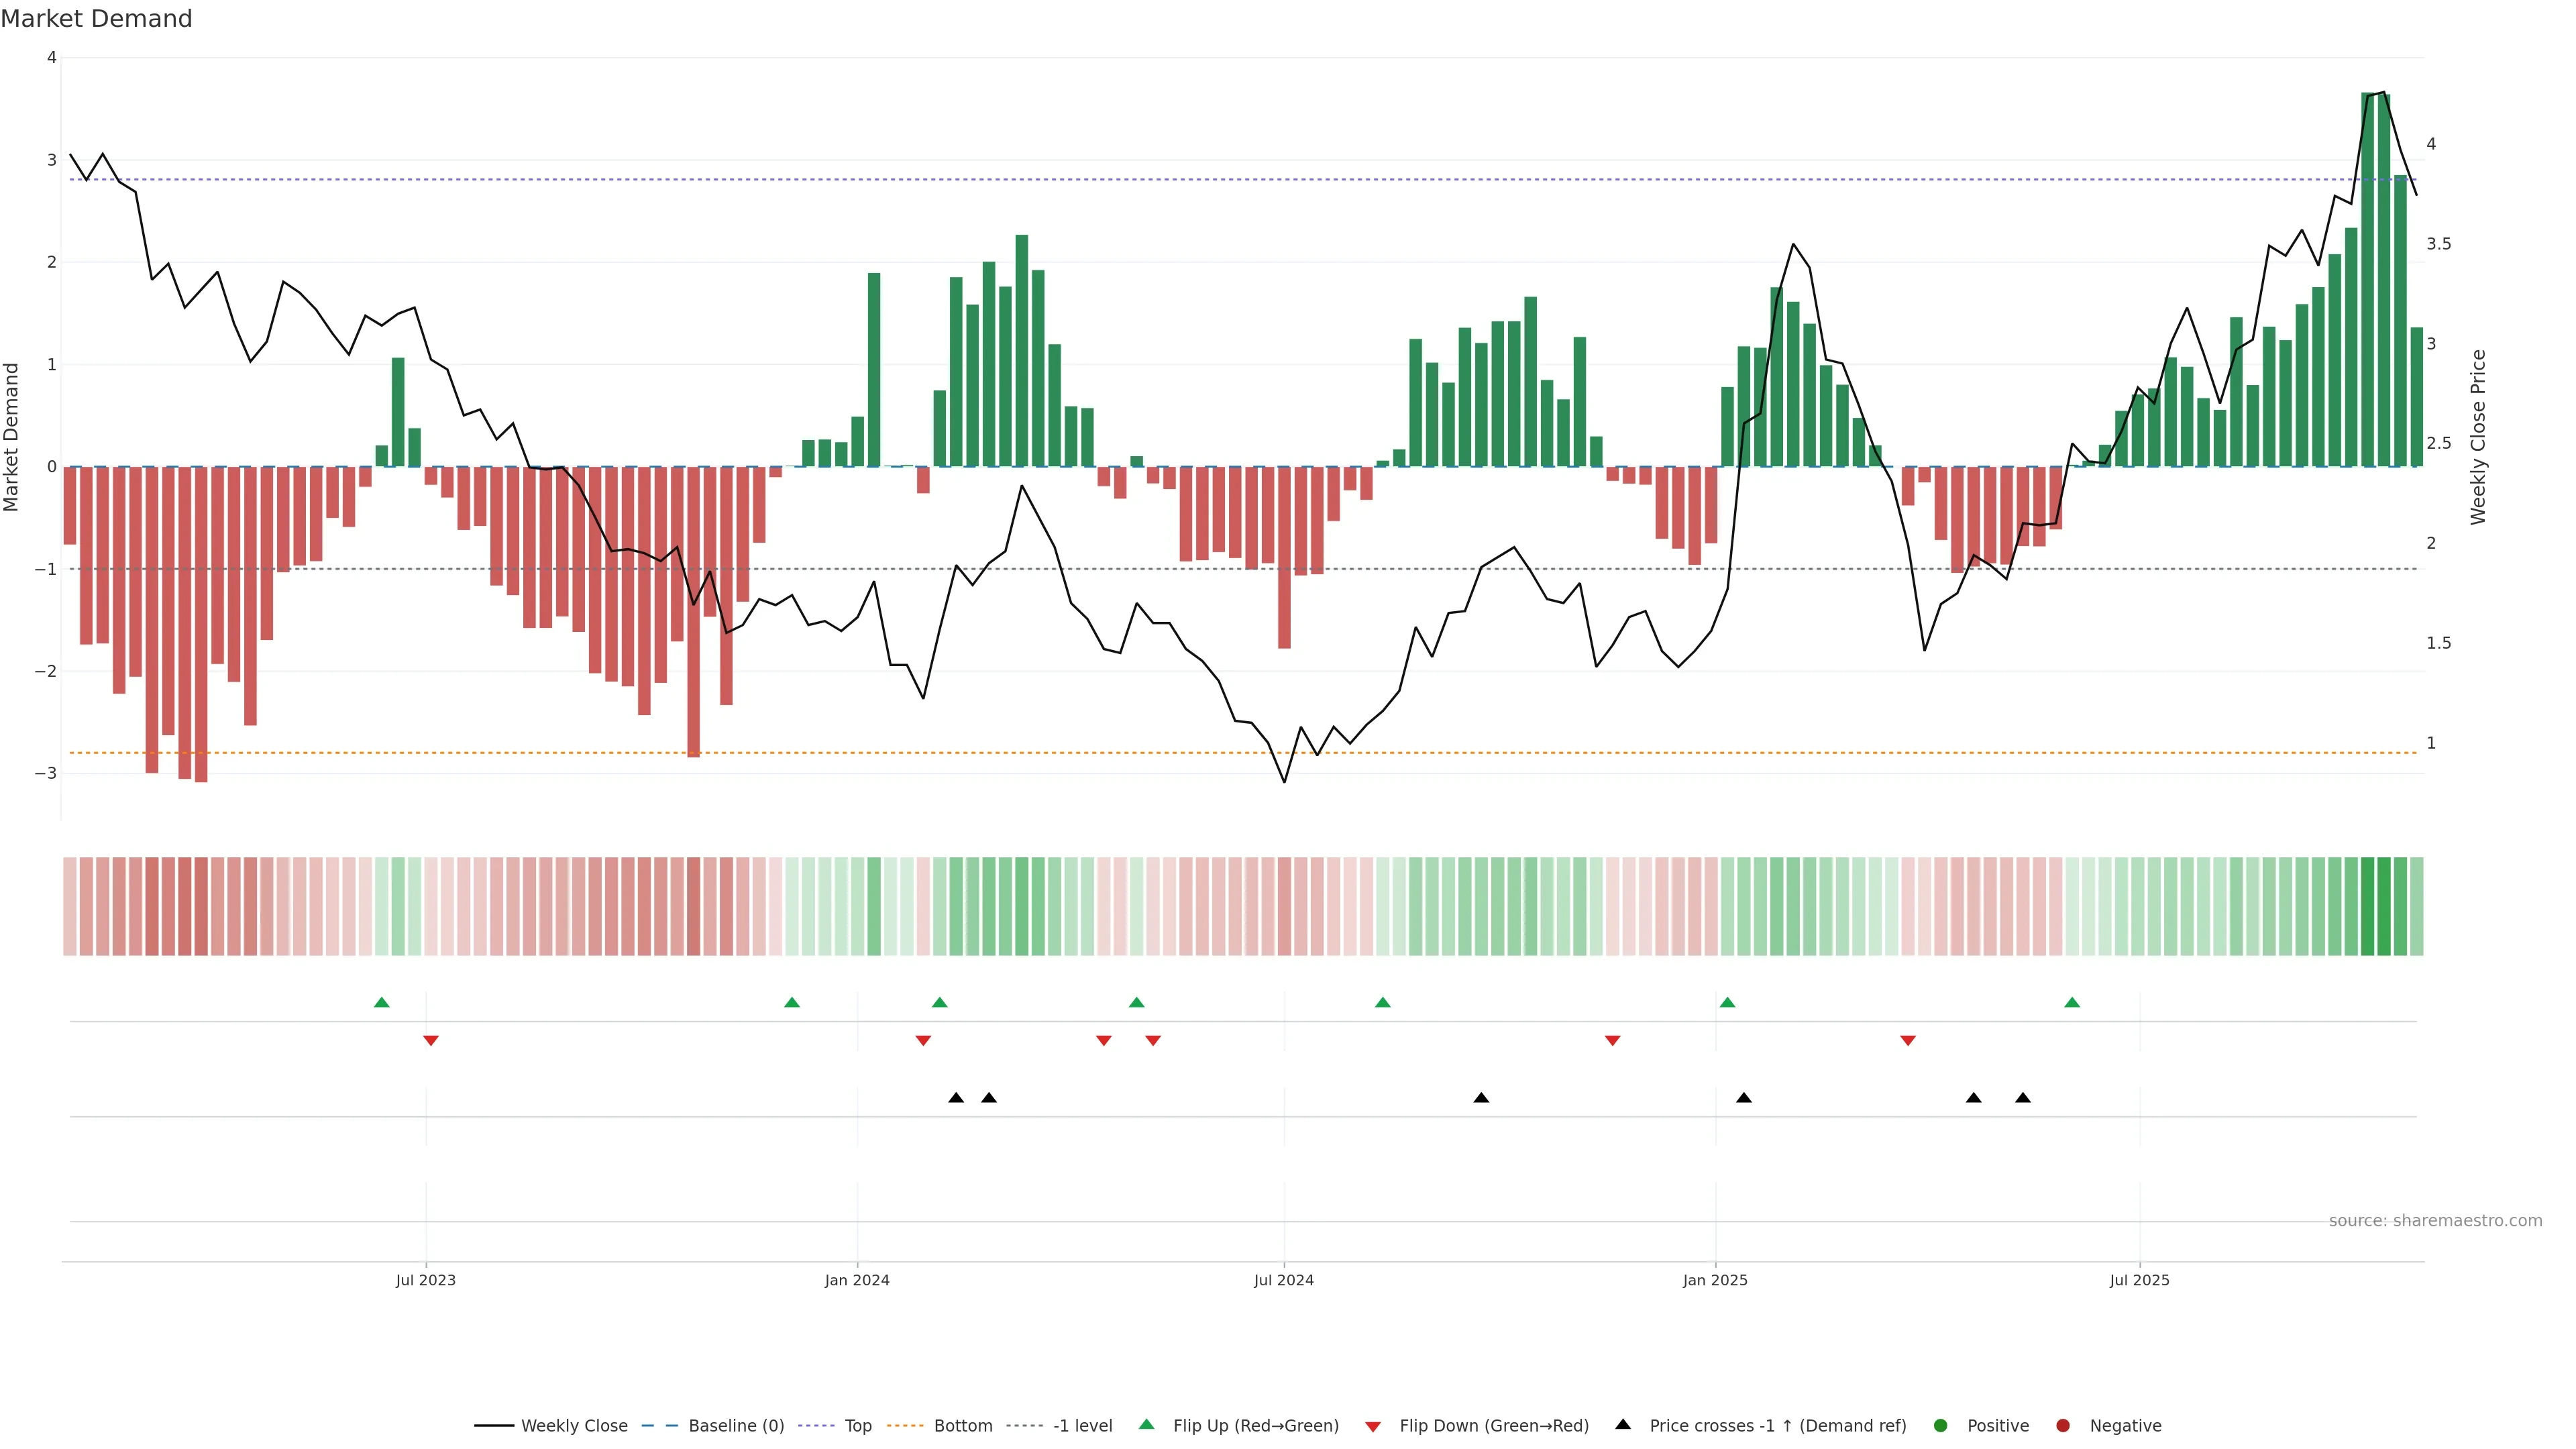Click green Flip Up legend triangle
The width and height of the screenshot is (2576, 1449).
point(1147,1424)
